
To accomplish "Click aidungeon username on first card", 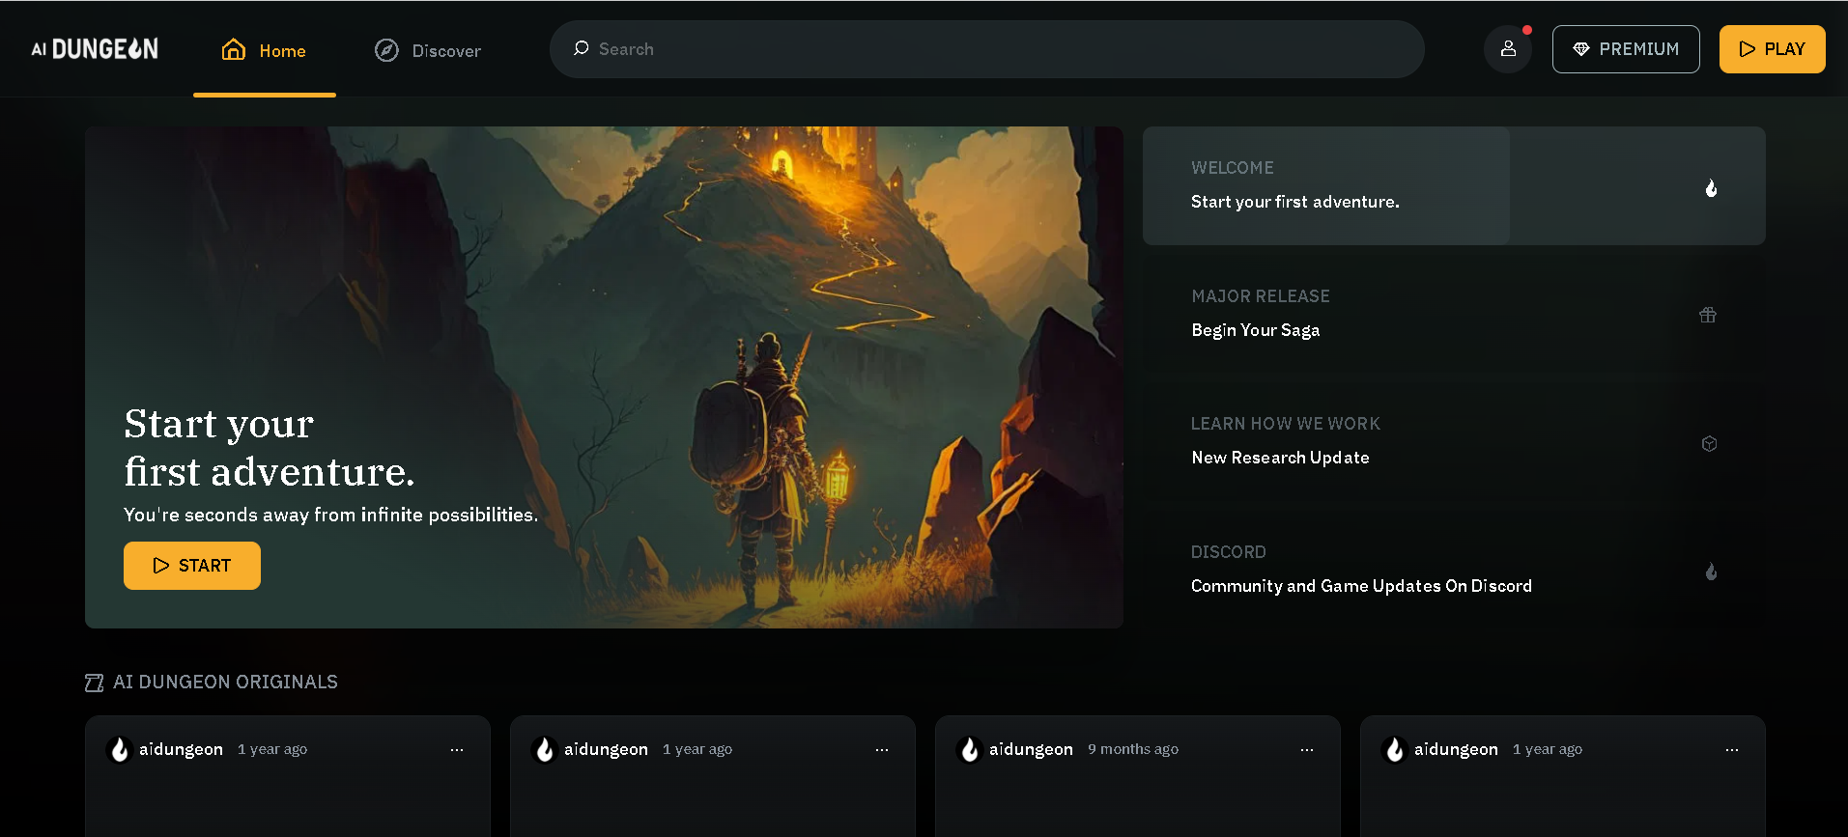I will click(181, 749).
